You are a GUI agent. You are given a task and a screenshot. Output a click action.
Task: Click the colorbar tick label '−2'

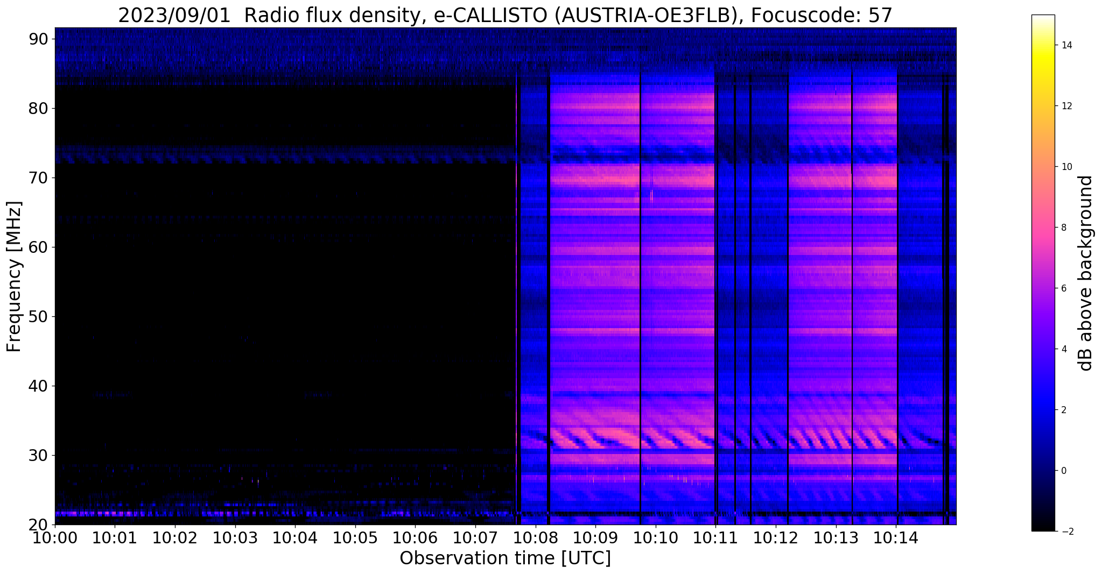1066,532
